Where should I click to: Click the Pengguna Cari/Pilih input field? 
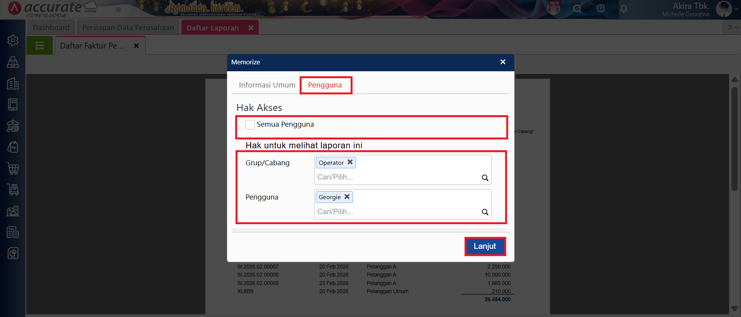[x=394, y=212]
